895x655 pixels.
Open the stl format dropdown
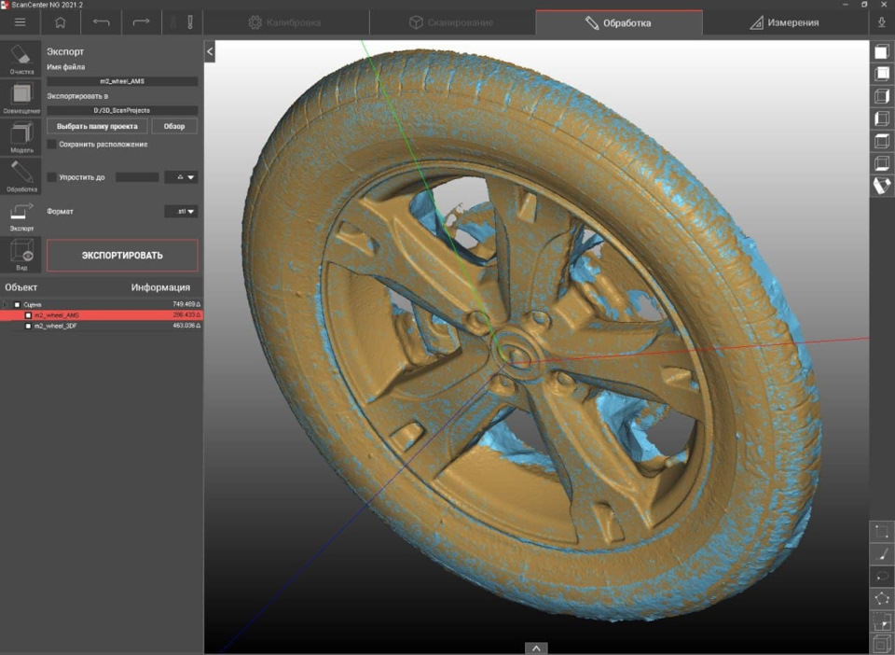[181, 211]
